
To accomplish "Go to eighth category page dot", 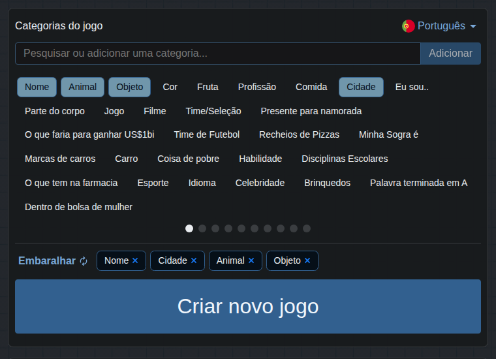I will (281, 228).
